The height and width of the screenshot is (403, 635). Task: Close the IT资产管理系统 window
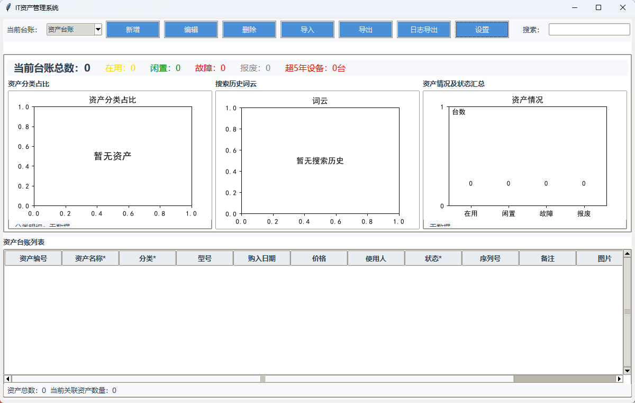[623, 7]
